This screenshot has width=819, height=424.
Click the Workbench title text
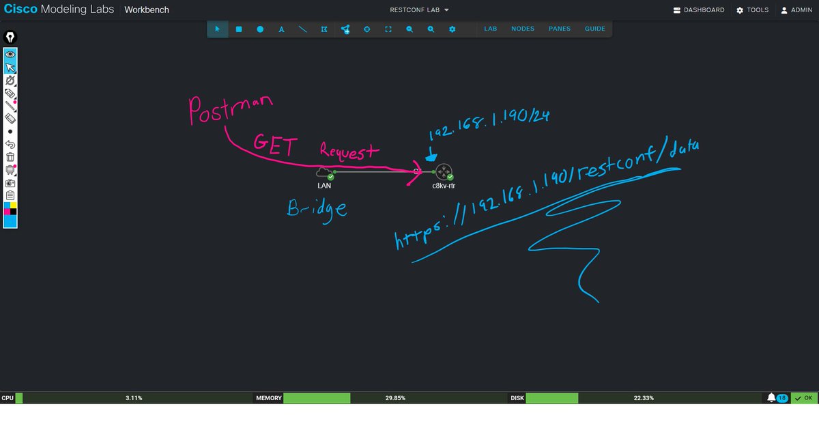point(147,10)
